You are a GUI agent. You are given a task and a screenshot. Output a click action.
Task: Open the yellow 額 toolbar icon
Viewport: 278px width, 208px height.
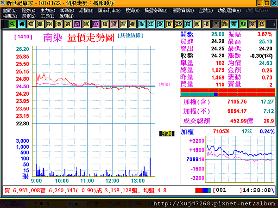[225, 24]
